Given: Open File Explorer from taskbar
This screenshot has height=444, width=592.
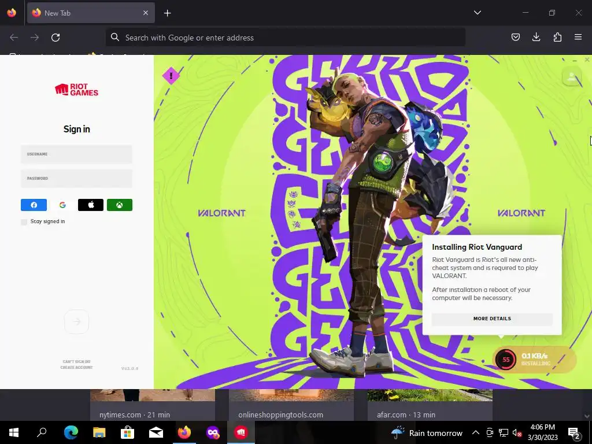Looking at the screenshot, I should pos(99,432).
